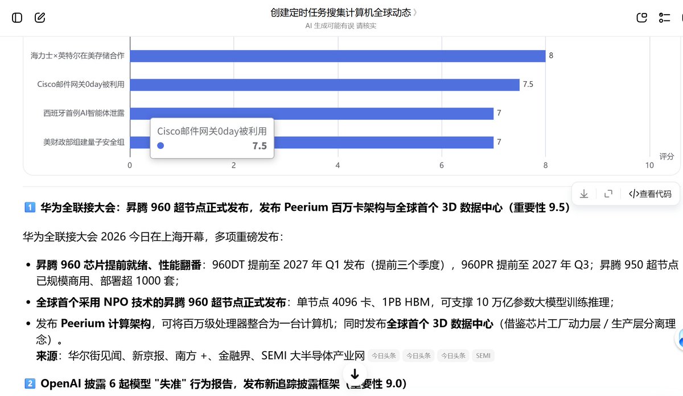Select the y-axis label Cisco邮件网关0day被利用

click(x=81, y=85)
